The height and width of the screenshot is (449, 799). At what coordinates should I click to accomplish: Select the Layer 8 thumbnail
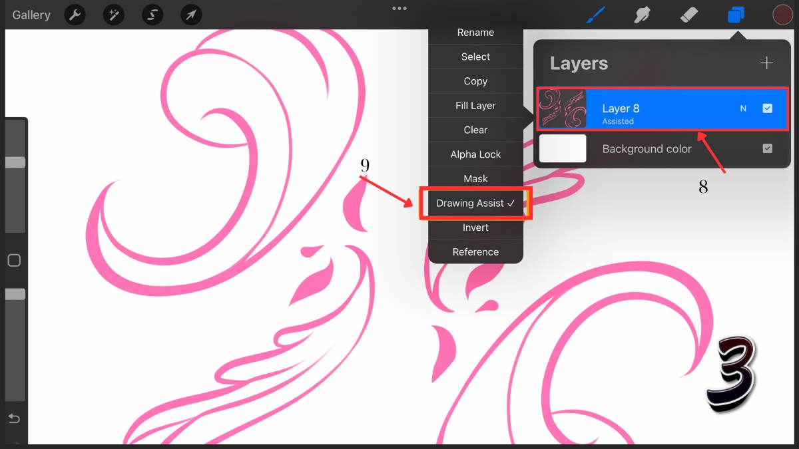click(x=563, y=108)
